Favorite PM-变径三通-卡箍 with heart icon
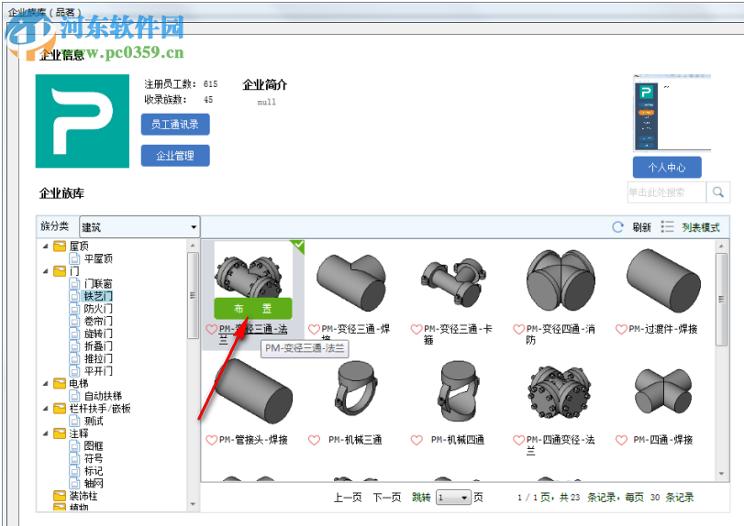Screen dimensions: 744x526 point(416,329)
